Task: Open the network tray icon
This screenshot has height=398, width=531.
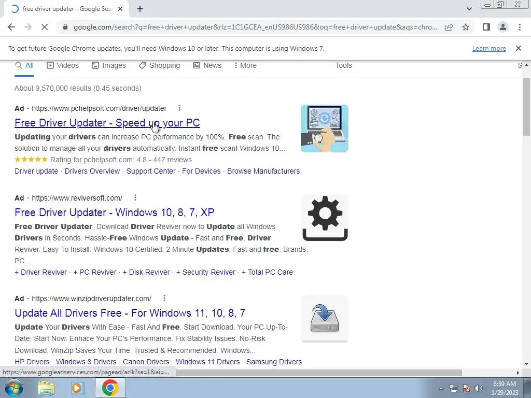Action: coord(453,388)
